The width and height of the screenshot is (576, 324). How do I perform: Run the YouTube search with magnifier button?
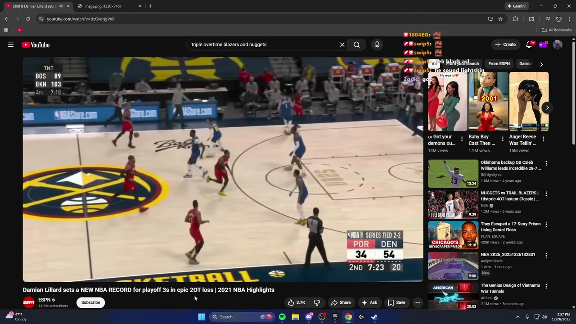click(356, 45)
